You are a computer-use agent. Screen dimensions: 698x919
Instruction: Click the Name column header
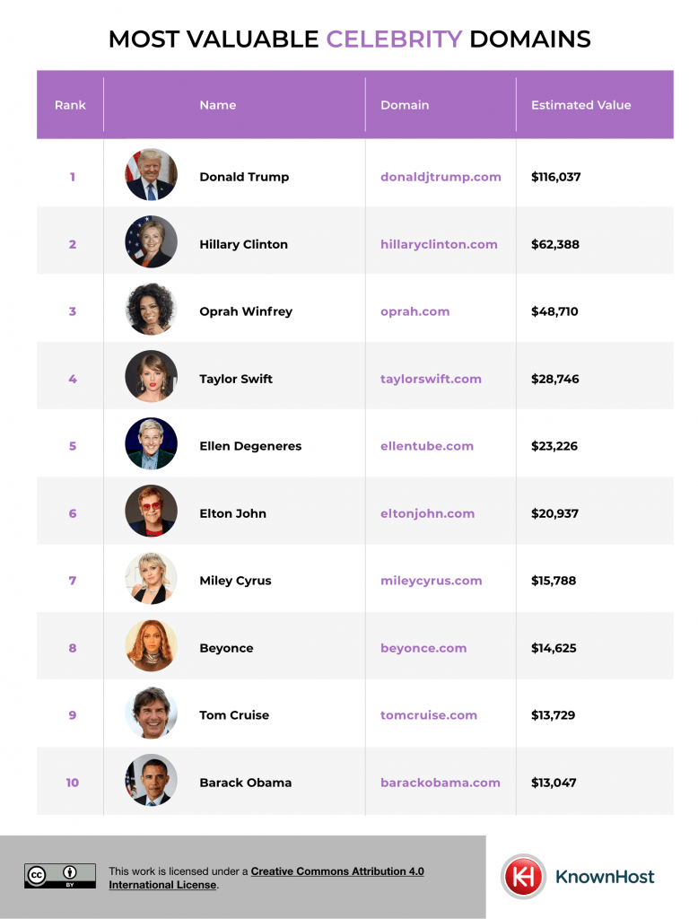217,105
